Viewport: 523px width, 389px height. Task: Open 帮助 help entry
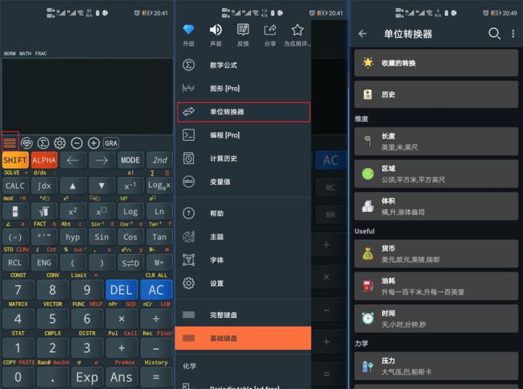click(243, 213)
